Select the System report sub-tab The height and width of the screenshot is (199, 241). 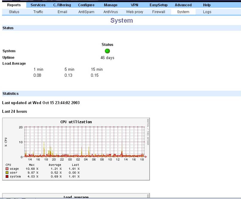click(x=183, y=12)
